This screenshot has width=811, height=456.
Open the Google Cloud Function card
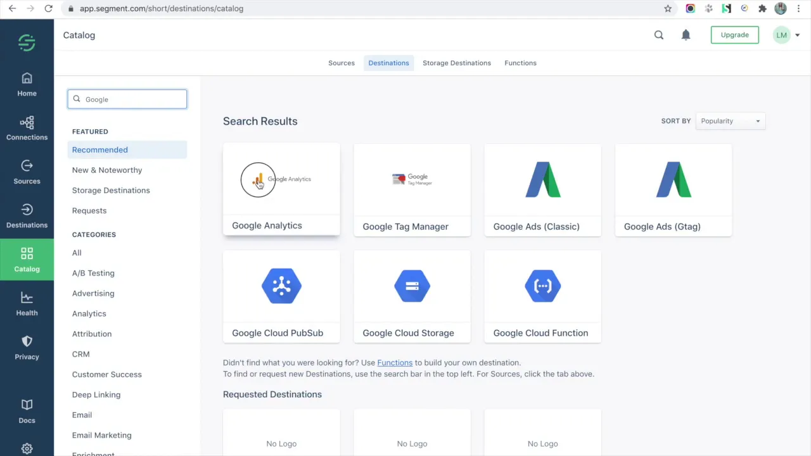click(x=542, y=296)
